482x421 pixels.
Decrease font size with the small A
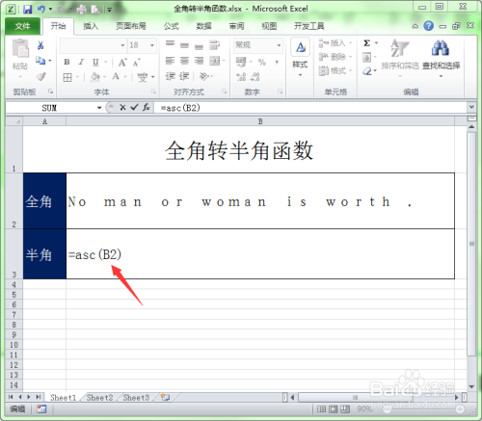point(137,63)
